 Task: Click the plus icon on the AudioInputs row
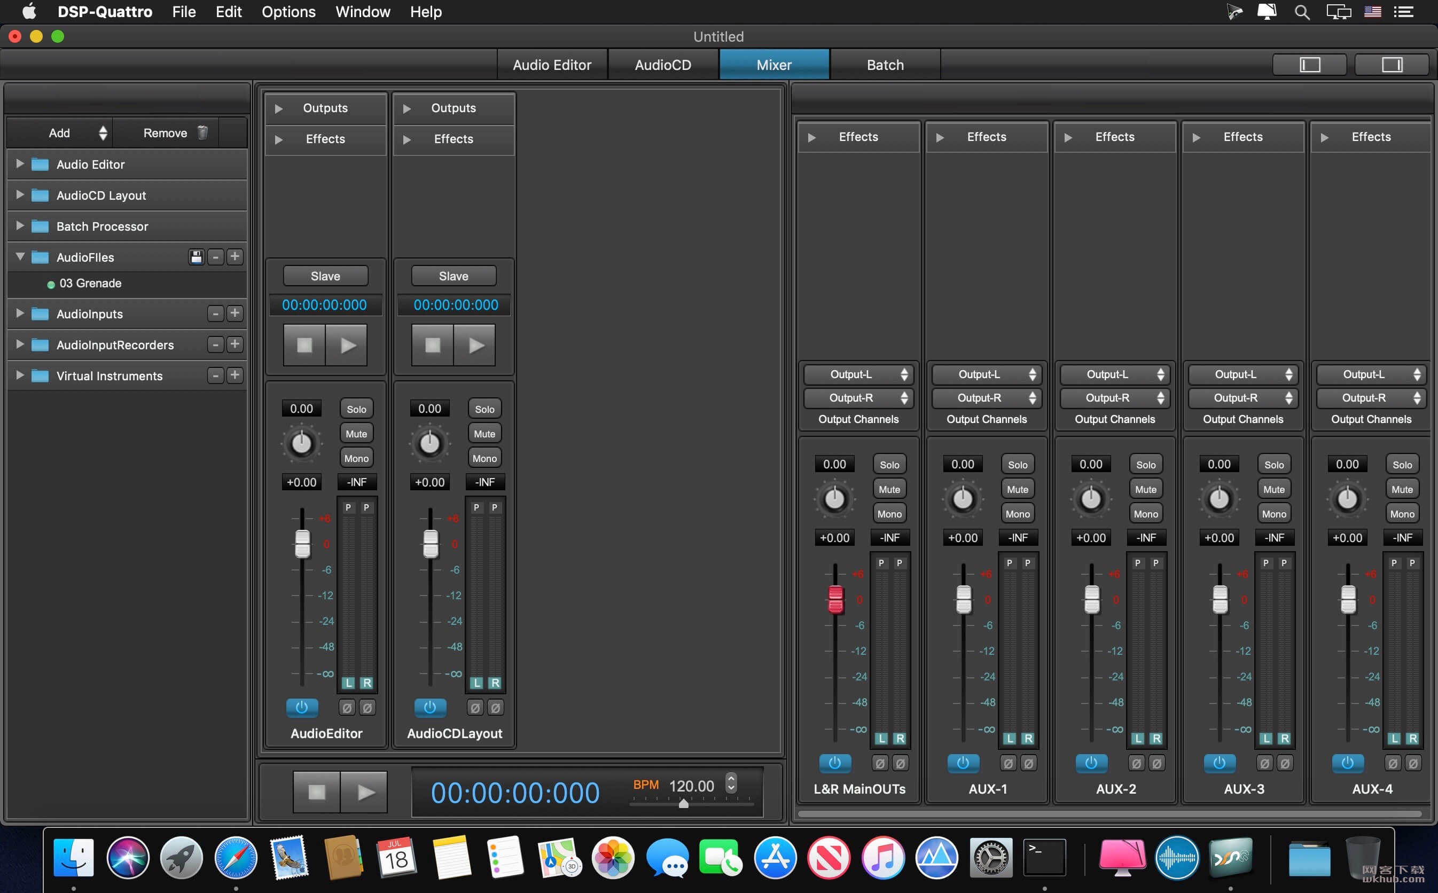(235, 314)
